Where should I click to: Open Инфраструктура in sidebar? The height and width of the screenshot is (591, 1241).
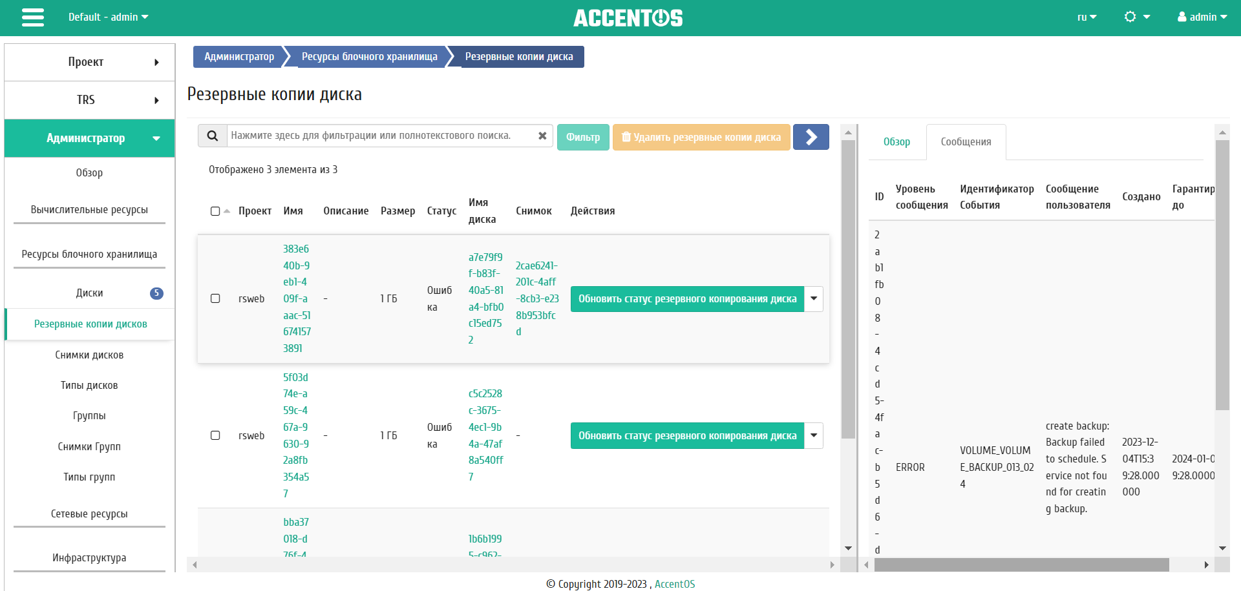point(89,558)
